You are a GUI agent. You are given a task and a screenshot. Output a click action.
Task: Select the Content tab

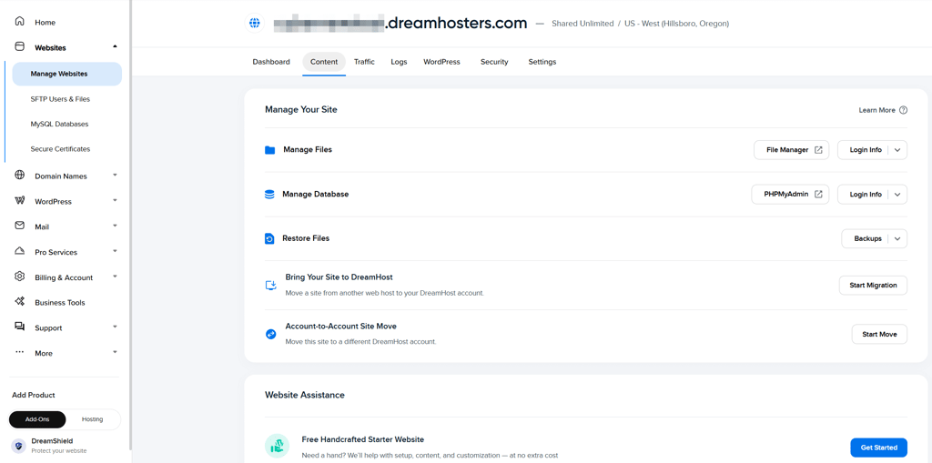pyautogui.click(x=324, y=62)
